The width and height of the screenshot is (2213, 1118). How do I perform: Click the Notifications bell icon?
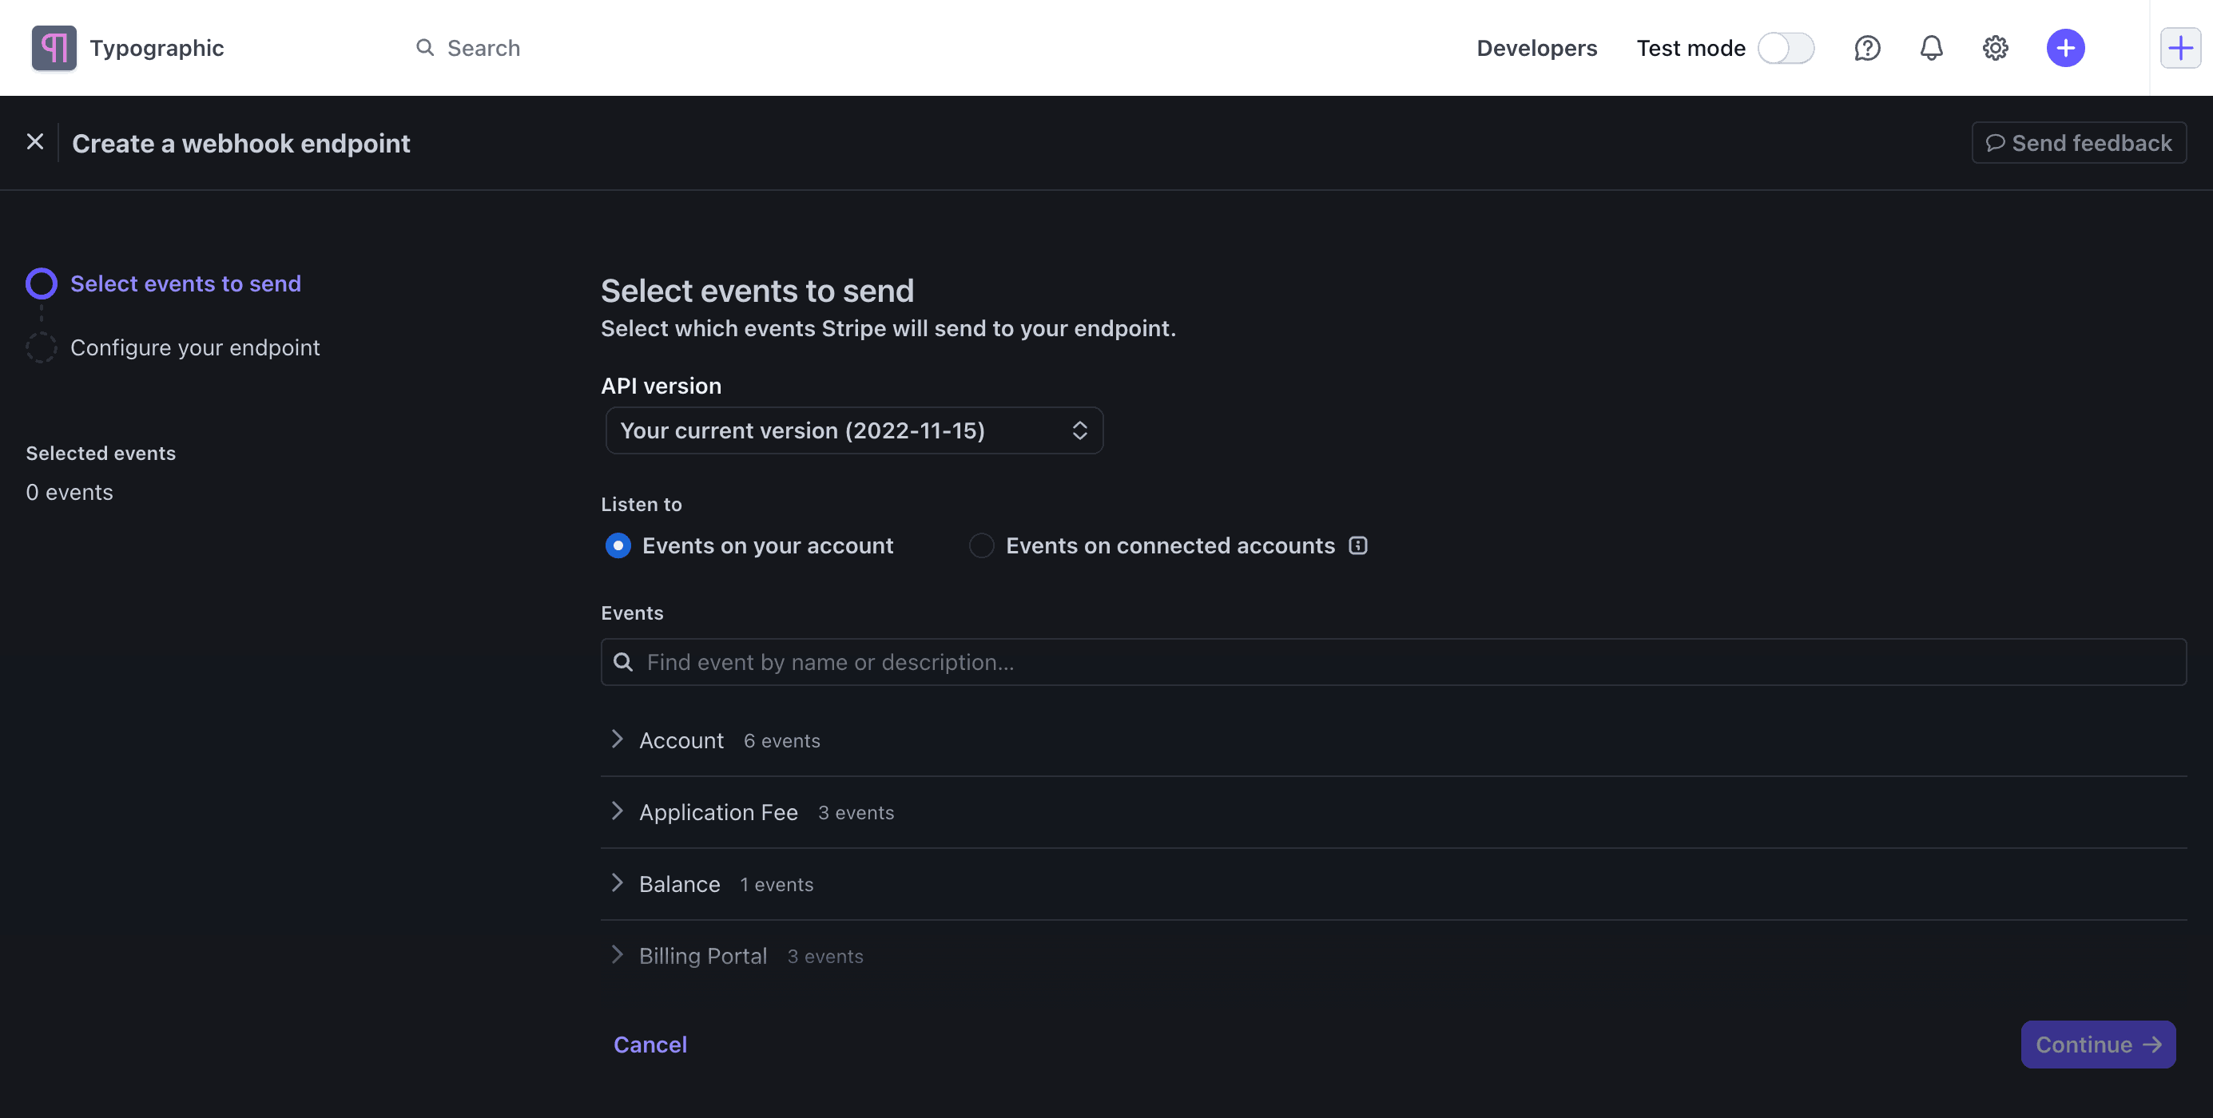(x=1929, y=49)
